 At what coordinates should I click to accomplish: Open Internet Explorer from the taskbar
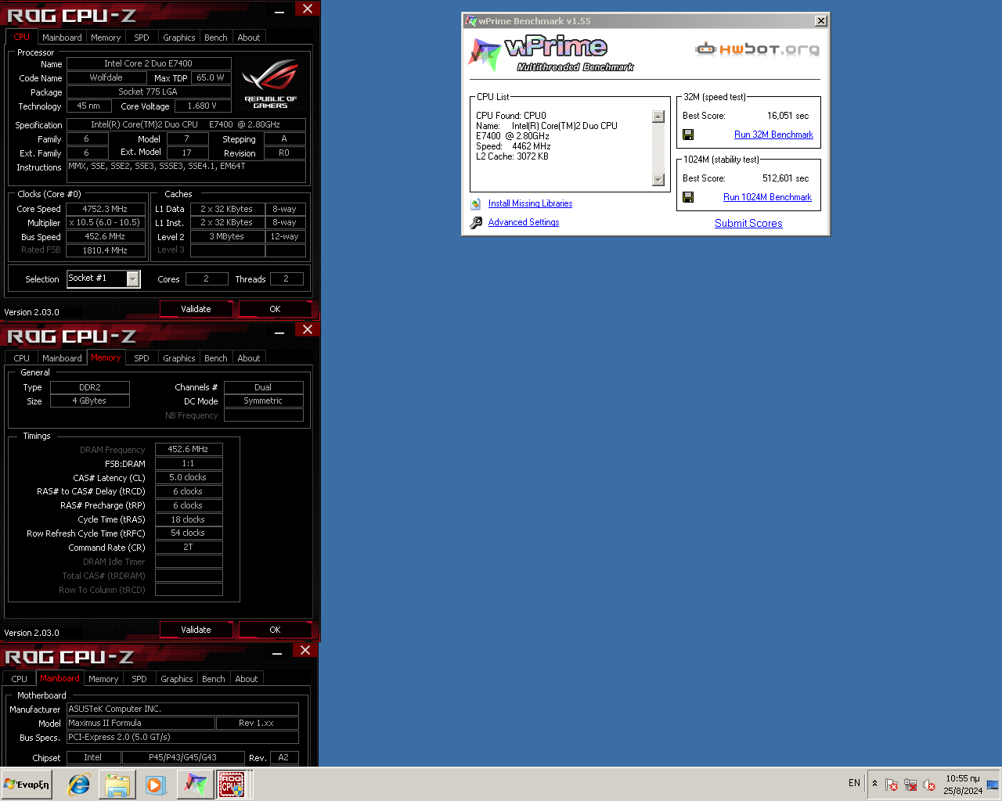click(79, 785)
